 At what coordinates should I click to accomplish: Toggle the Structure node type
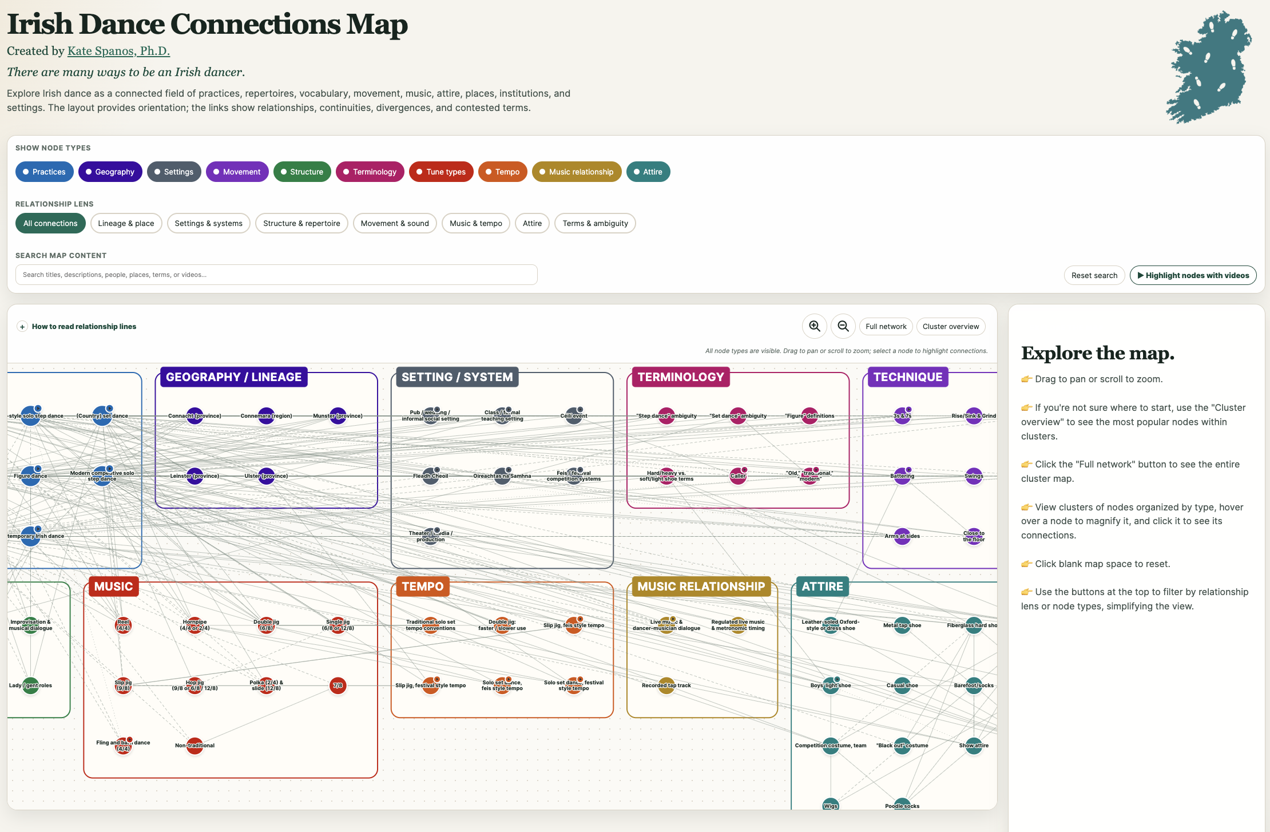(302, 172)
